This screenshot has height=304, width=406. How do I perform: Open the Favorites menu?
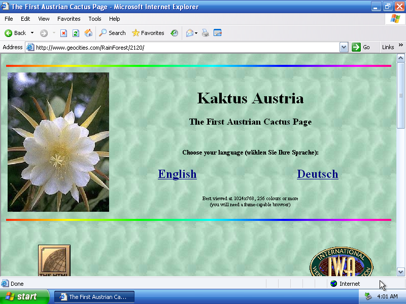[69, 19]
